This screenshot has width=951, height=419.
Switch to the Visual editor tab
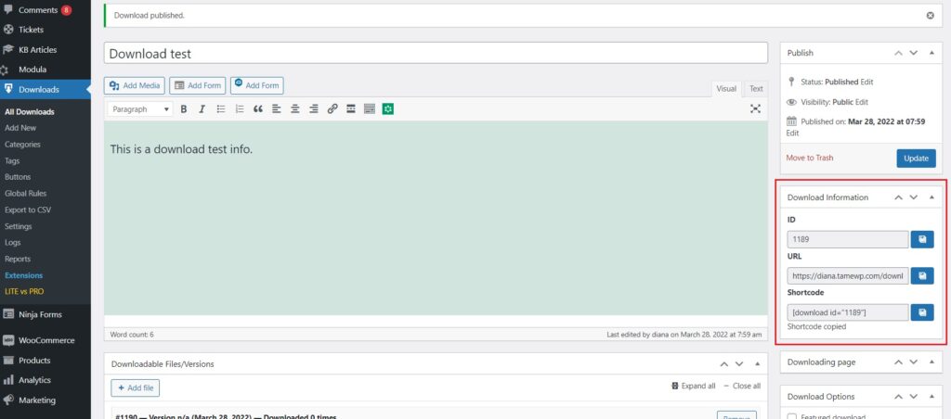coord(726,89)
